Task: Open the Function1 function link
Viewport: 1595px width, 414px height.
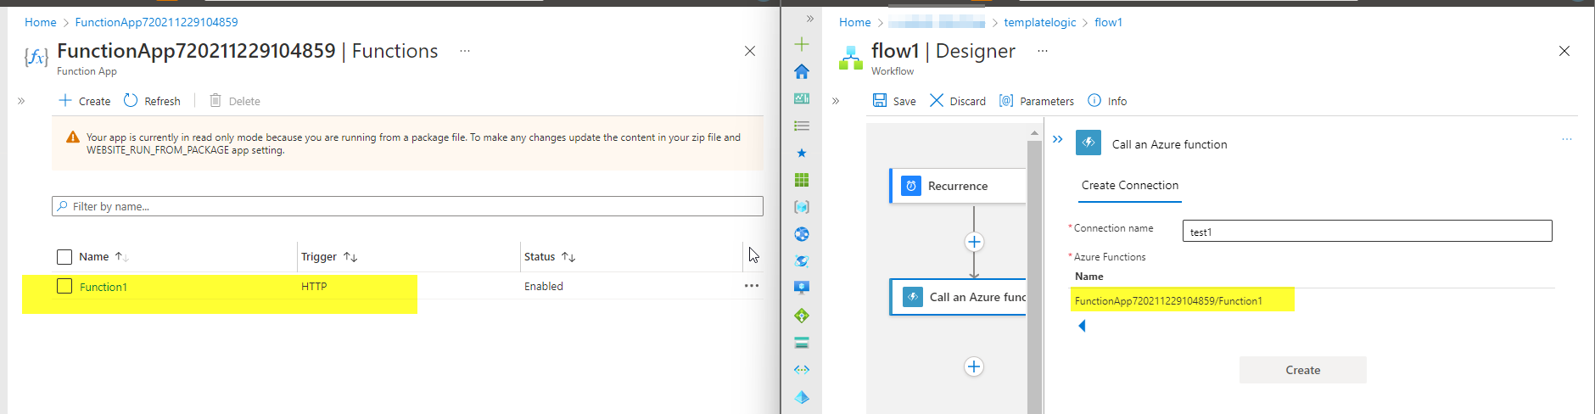Action: (x=104, y=287)
